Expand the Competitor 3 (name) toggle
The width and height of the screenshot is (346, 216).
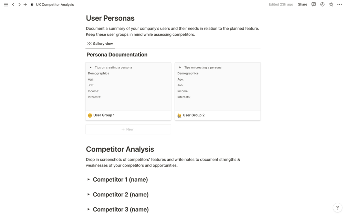click(88, 209)
